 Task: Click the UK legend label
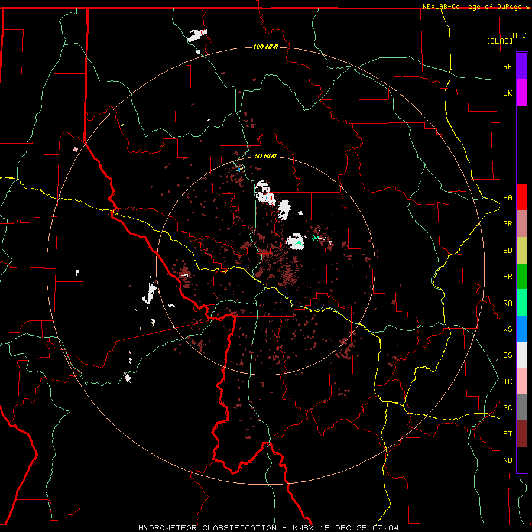[x=507, y=93]
